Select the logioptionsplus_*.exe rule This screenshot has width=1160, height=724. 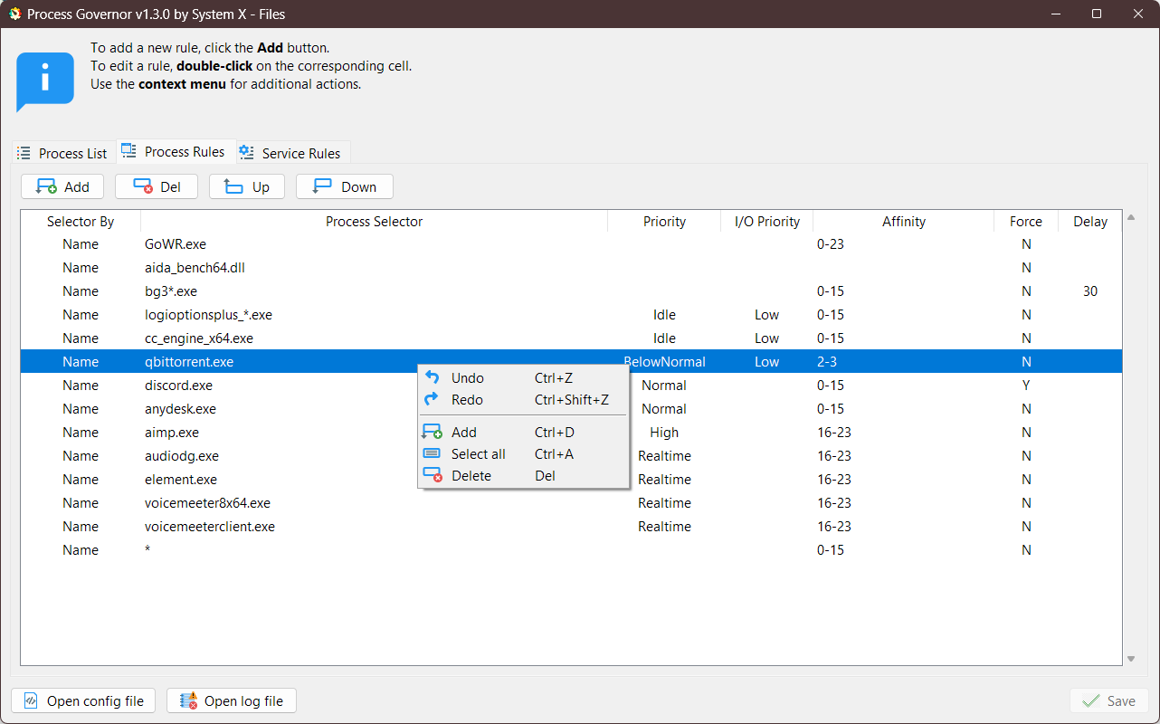click(x=571, y=315)
